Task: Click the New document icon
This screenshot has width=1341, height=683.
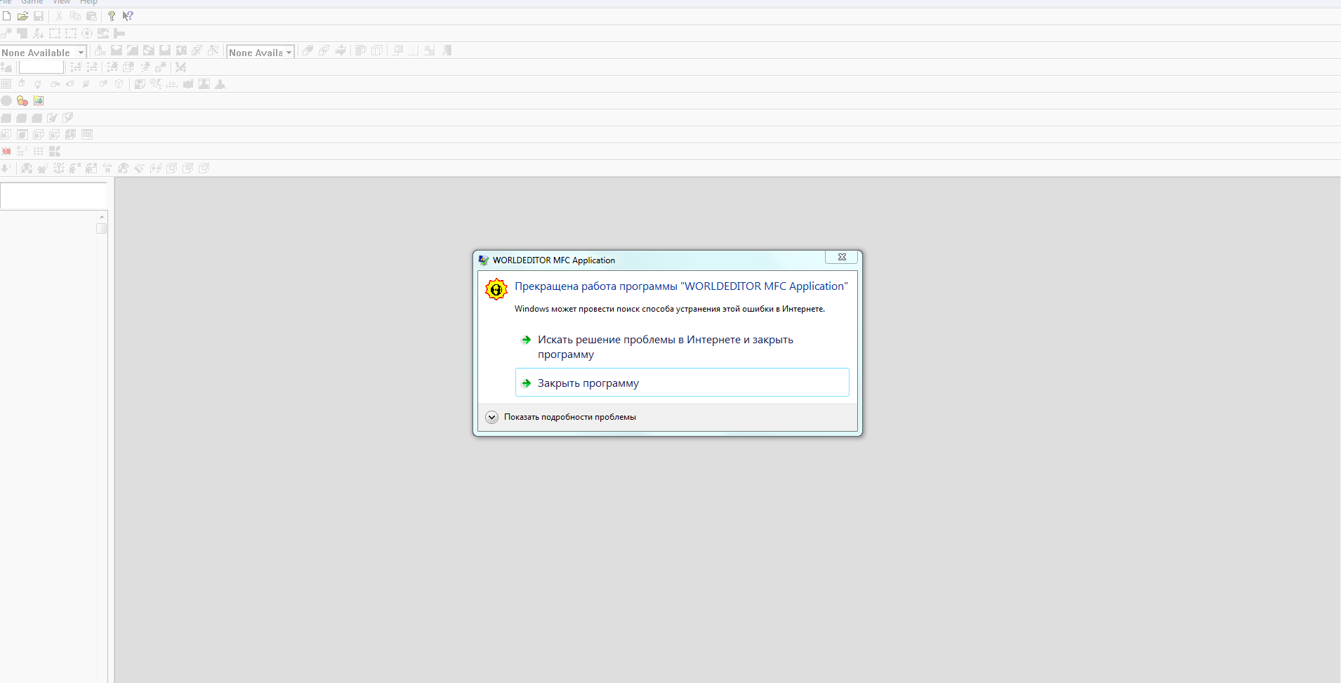Action: pos(6,15)
